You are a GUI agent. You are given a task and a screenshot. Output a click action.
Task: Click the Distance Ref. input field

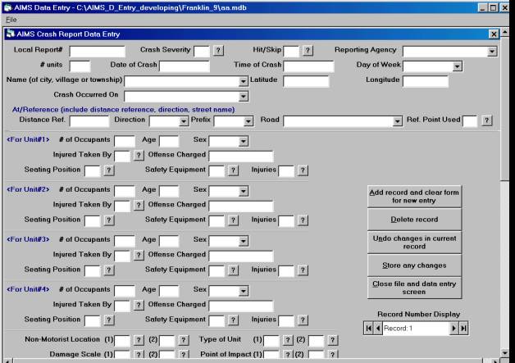coord(89,121)
